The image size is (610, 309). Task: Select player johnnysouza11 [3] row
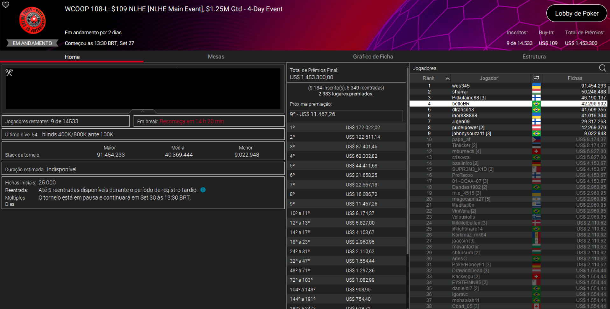click(508, 134)
